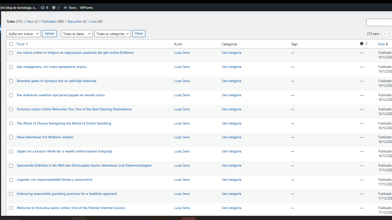Image resolution: width=392 pixels, height=220 pixels.
Task: Click the Filtrar button
Action: [x=139, y=34]
